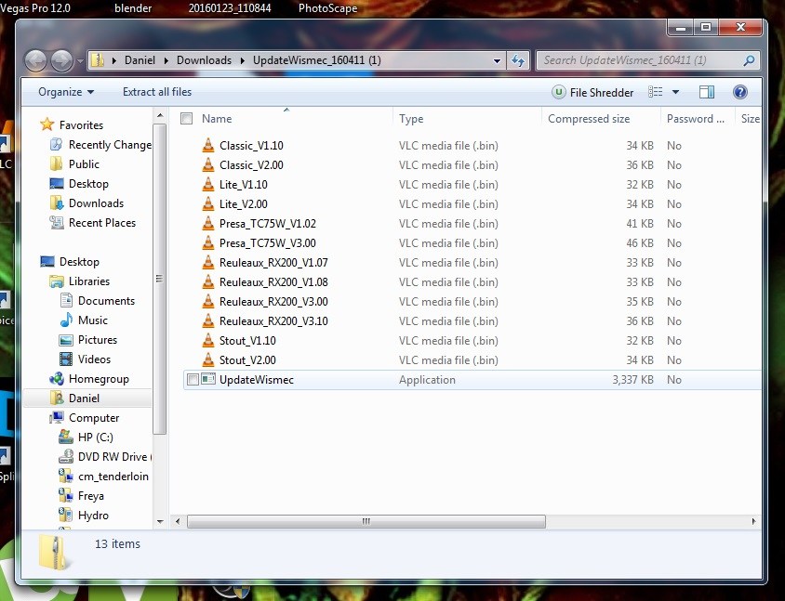Open the cm_tenderloin device
The image size is (785, 601).
tap(103, 476)
